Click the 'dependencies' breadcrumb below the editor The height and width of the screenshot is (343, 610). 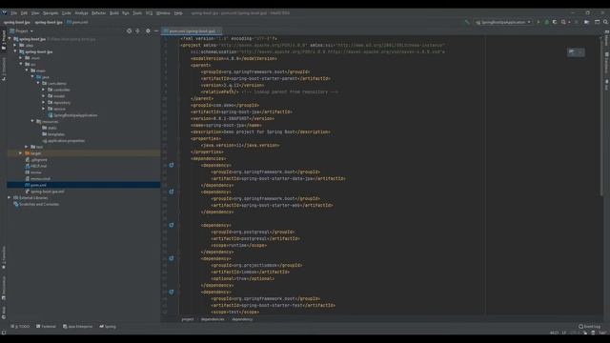point(213,319)
